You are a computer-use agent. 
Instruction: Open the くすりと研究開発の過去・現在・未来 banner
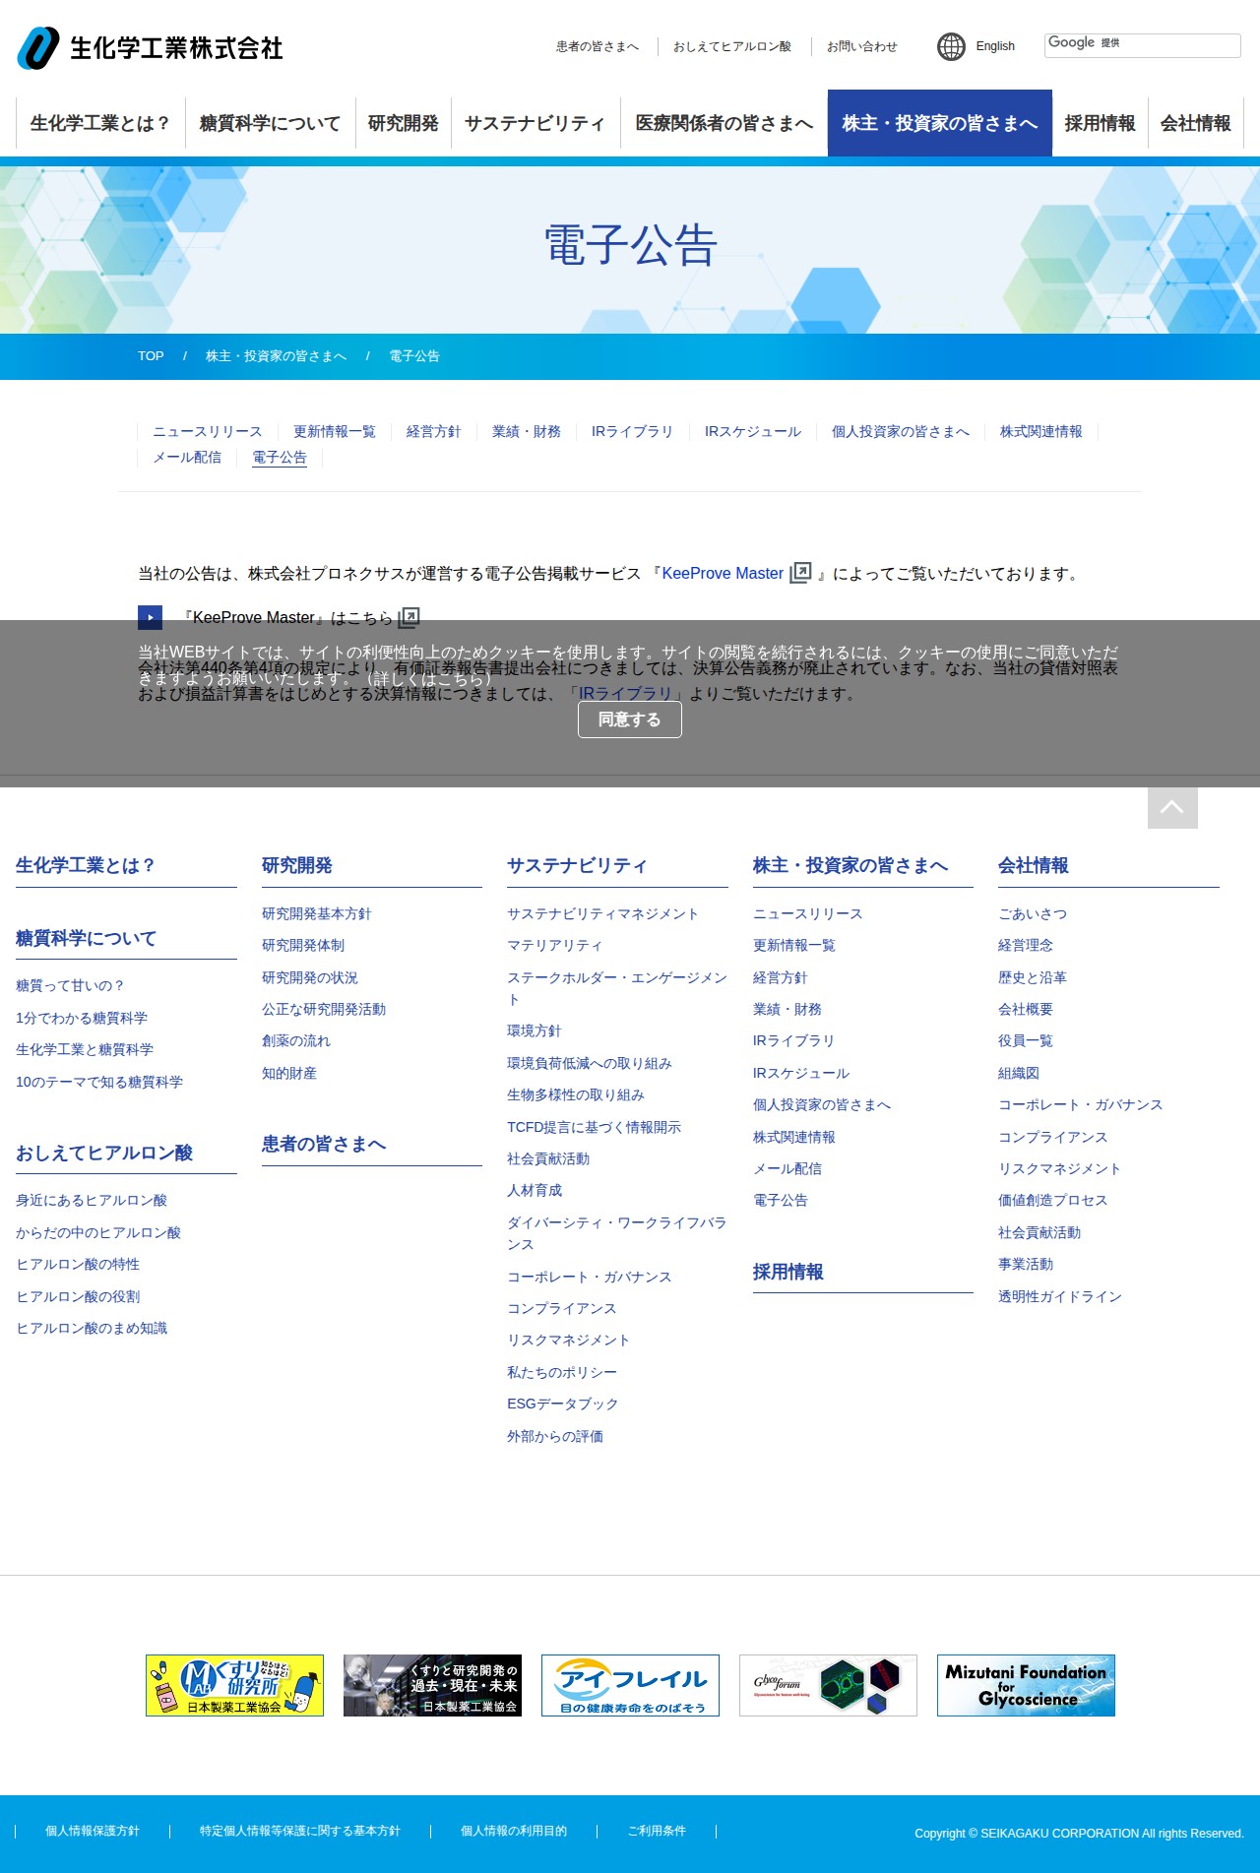pos(432,1685)
